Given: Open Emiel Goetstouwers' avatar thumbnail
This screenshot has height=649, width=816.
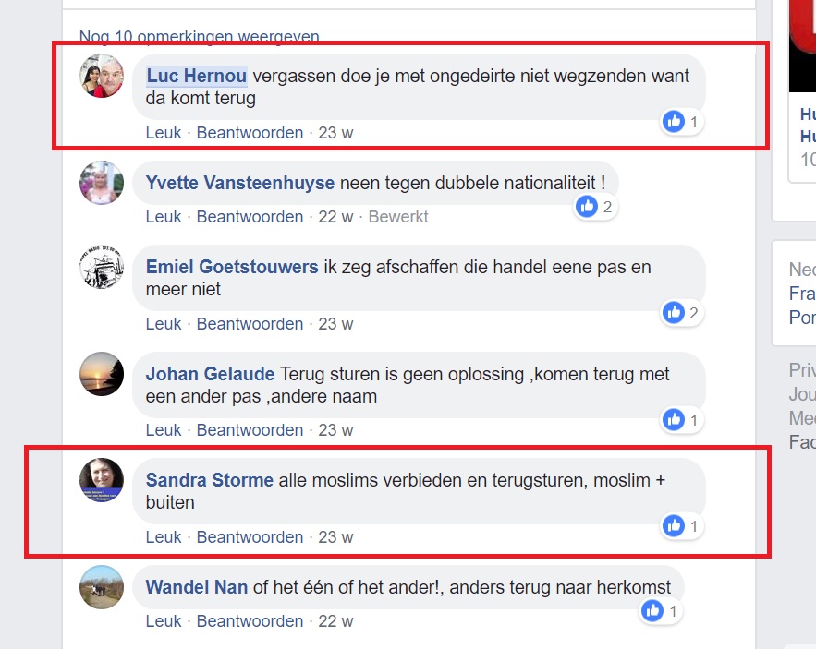Looking at the screenshot, I should pyautogui.click(x=102, y=267).
